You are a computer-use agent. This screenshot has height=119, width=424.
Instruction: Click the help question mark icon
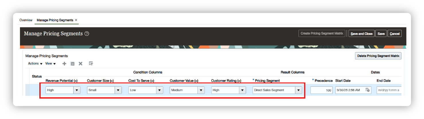click(x=87, y=34)
